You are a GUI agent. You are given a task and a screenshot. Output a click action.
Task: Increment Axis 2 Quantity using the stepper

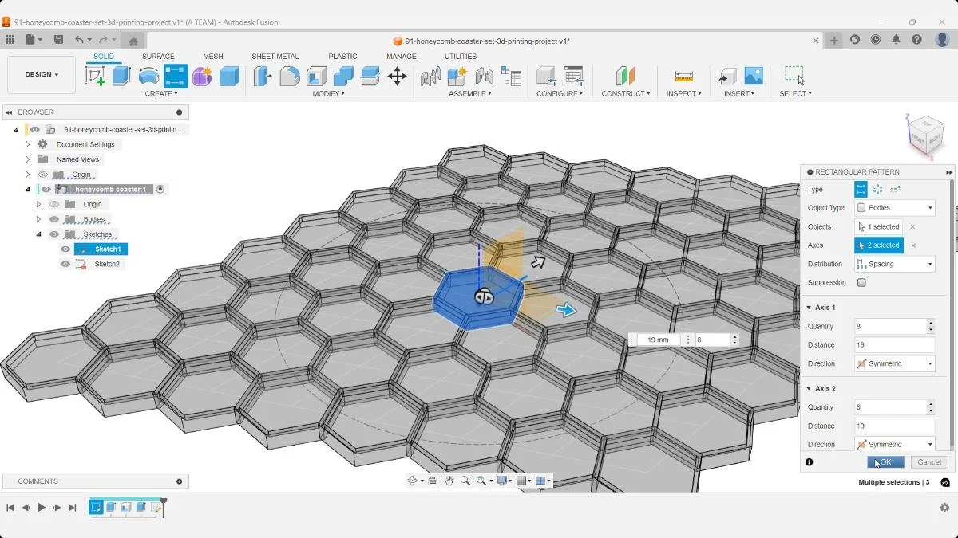click(x=929, y=403)
